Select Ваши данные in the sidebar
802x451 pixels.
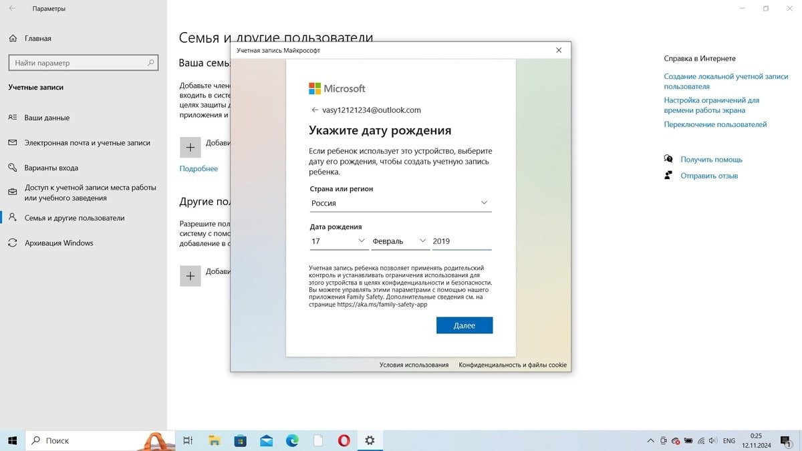[83, 118]
